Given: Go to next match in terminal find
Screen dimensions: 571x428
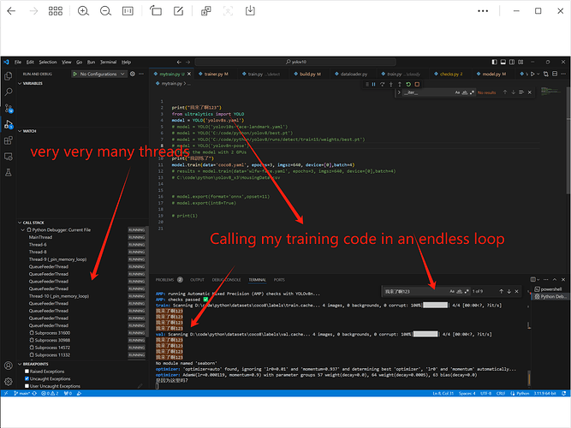Looking at the screenshot, I should tap(509, 291).
